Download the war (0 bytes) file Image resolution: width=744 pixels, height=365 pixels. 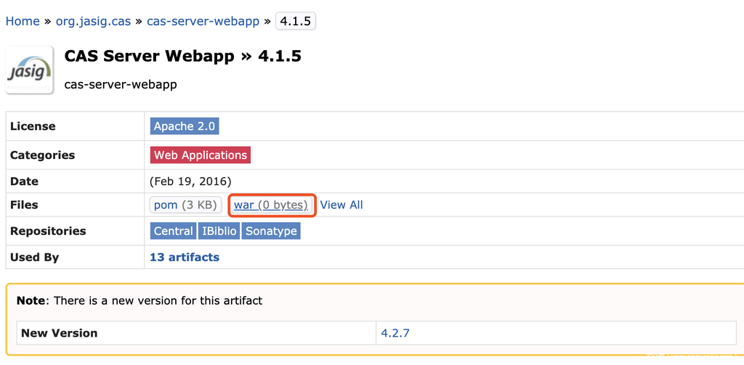271,205
